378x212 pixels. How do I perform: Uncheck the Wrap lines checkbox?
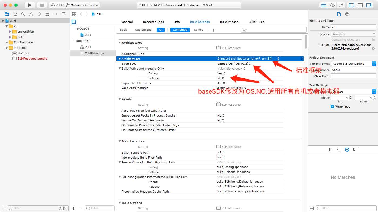tap(332, 107)
